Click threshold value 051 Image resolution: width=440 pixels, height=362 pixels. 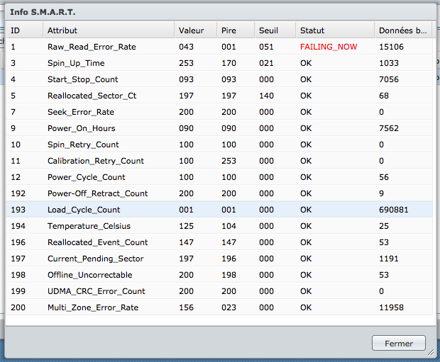tap(266, 47)
